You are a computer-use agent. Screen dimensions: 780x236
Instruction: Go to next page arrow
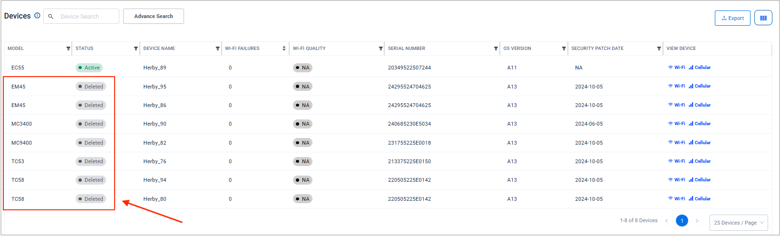click(x=697, y=221)
